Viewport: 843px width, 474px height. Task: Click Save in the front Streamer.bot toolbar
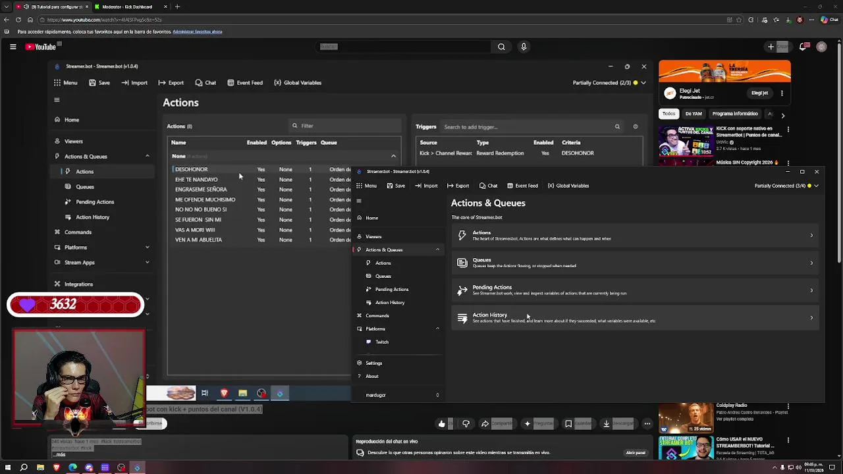click(396, 186)
